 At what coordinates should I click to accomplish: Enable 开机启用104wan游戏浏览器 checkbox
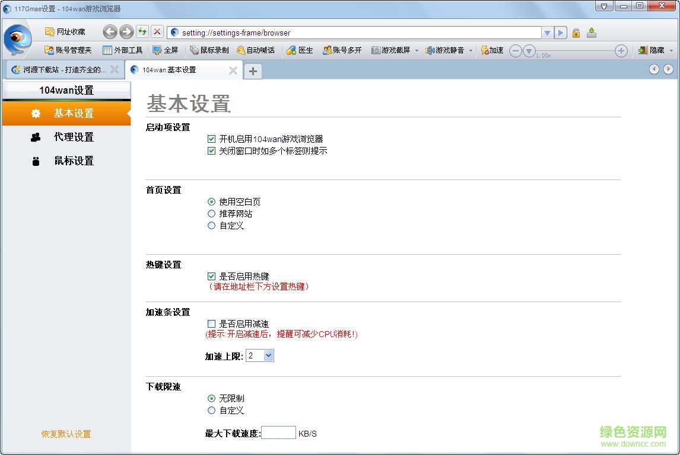[x=211, y=139]
